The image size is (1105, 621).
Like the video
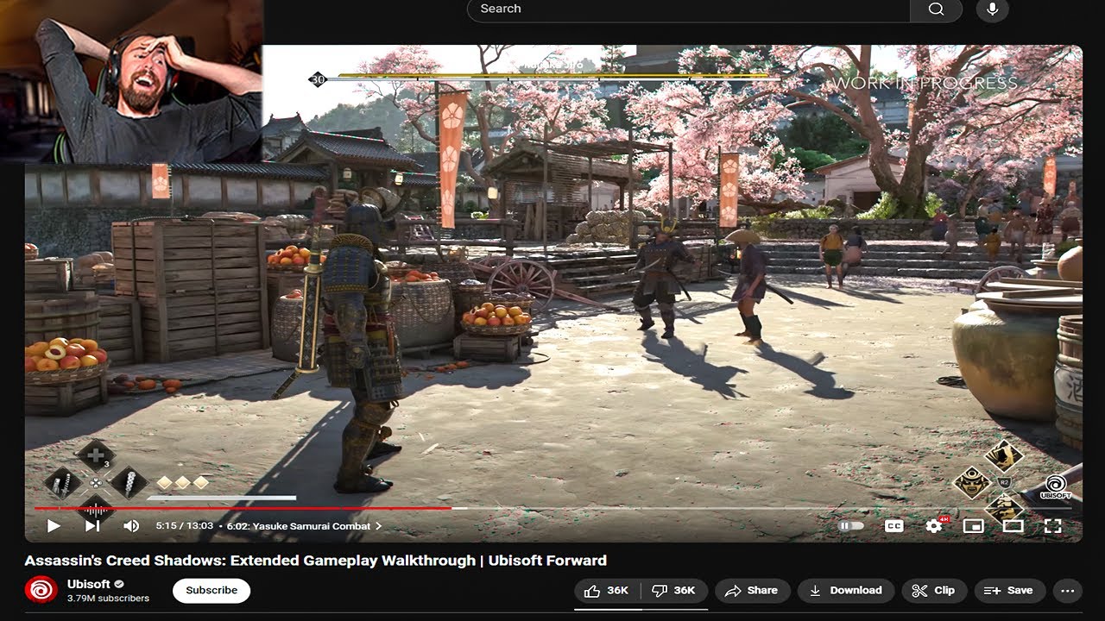608,591
